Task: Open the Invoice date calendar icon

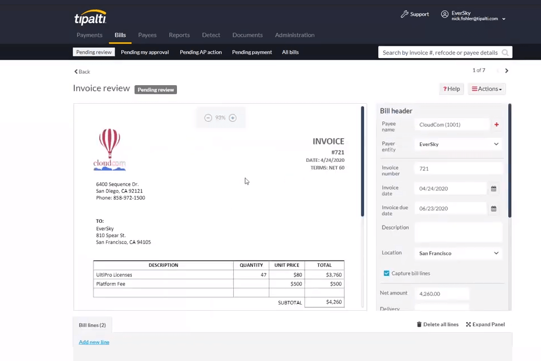Action: pos(494,189)
